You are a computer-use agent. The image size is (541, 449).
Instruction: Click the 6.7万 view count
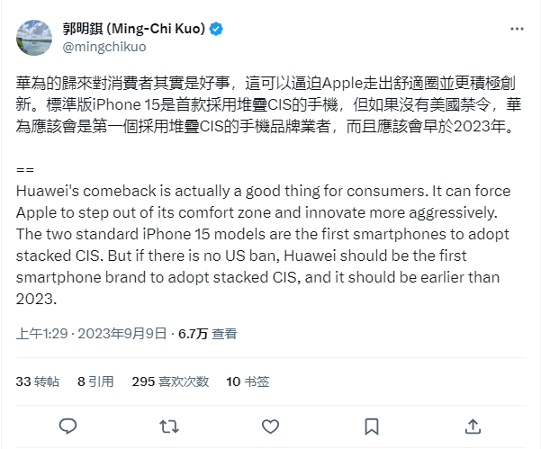coord(193,333)
